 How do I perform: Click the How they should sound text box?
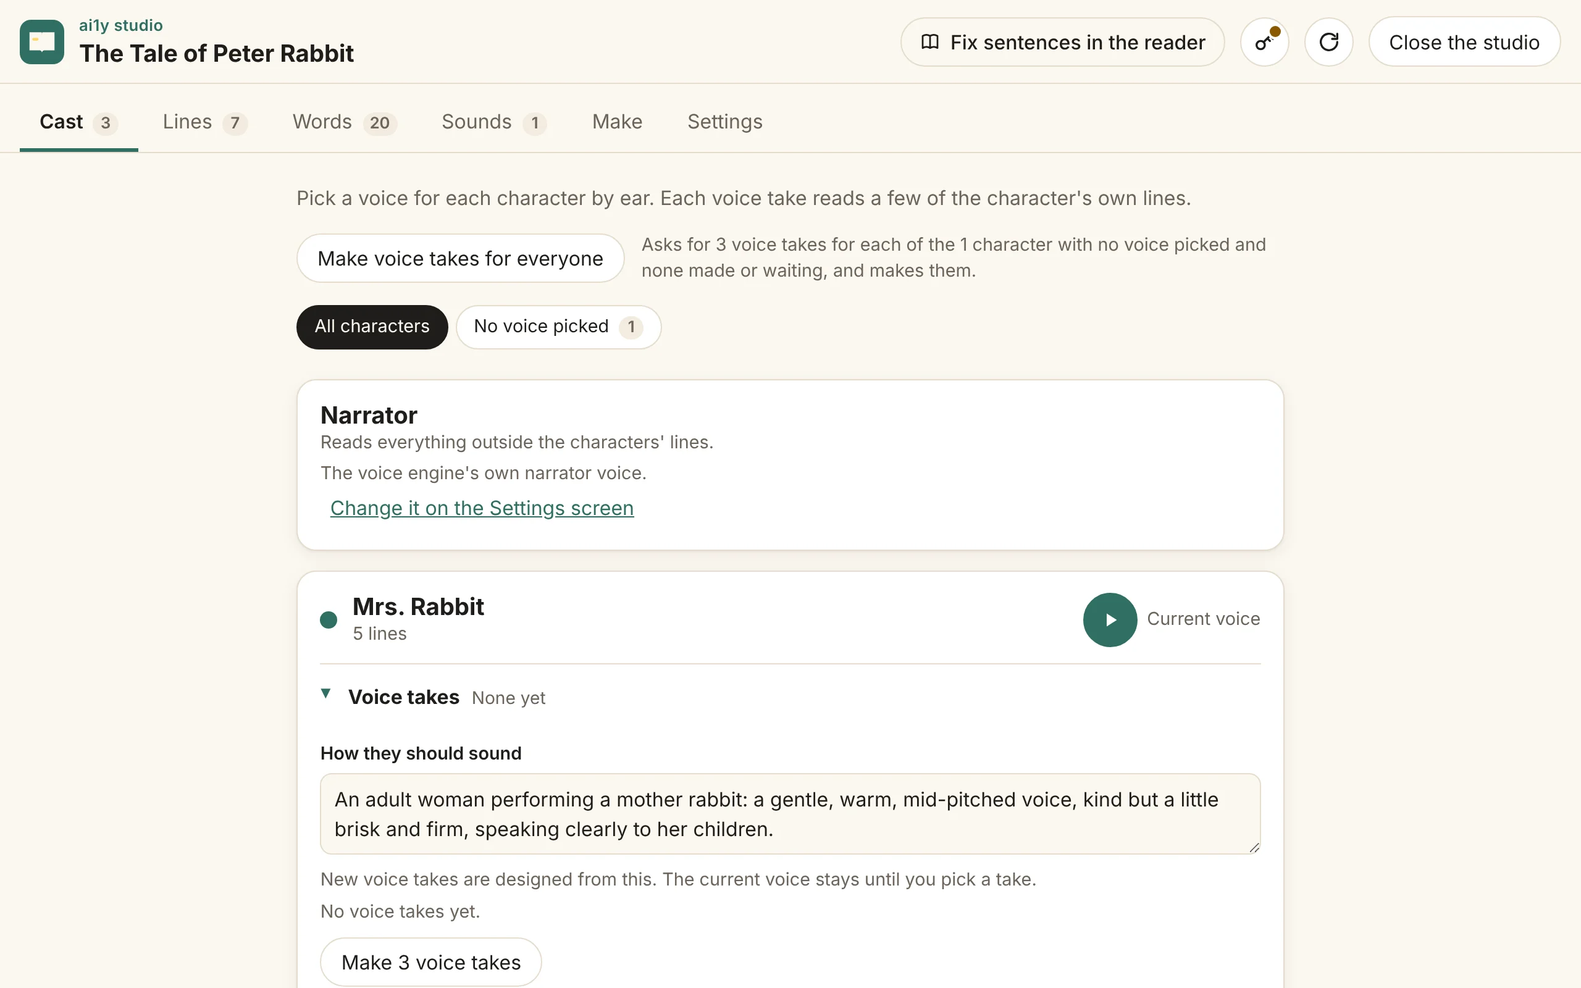(x=790, y=813)
